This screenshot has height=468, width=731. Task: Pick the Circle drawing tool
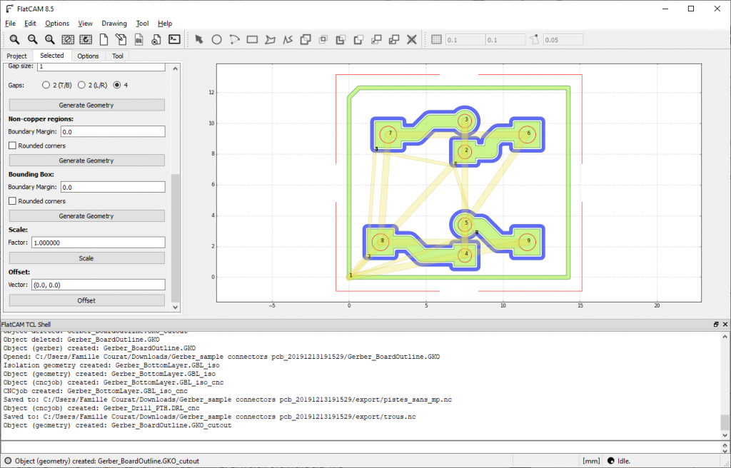click(217, 40)
